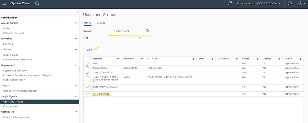The image size is (308, 123).
Task: Click the Find field search icon
Action: click(x=141, y=38)
